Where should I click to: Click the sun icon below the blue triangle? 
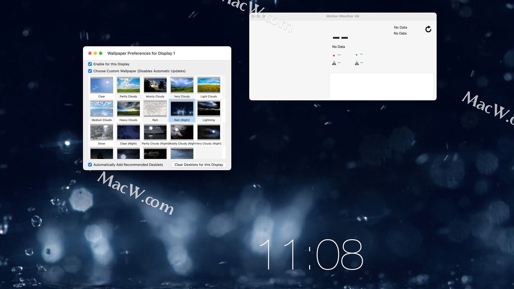(357, 63)
